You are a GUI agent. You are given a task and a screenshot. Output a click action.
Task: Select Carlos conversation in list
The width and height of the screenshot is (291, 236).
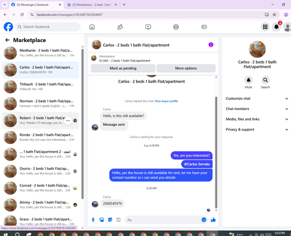pyautogui.click(x=40, y=70)
